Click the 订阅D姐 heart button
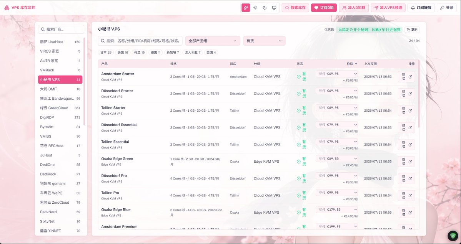 [x=324, y=8]
